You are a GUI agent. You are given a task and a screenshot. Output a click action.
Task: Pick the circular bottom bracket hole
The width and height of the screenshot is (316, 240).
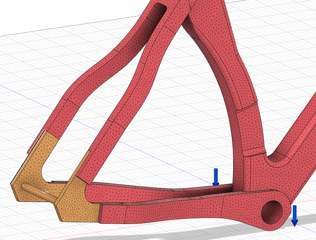[x=272, y=212]
